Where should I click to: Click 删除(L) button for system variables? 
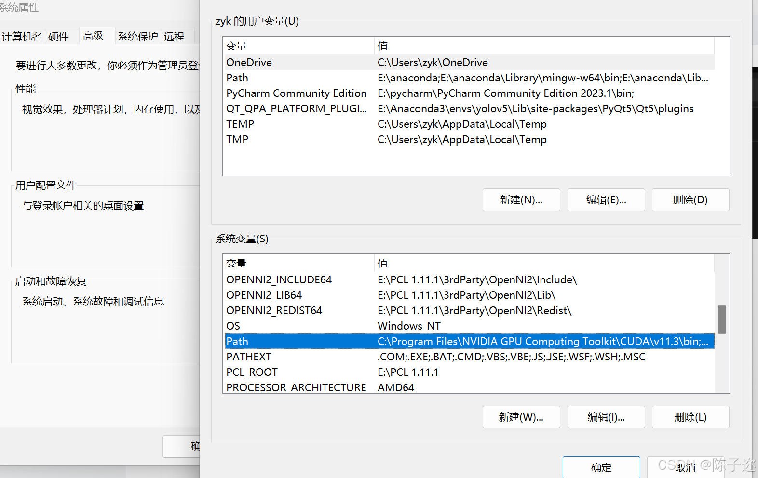(690, 417)
